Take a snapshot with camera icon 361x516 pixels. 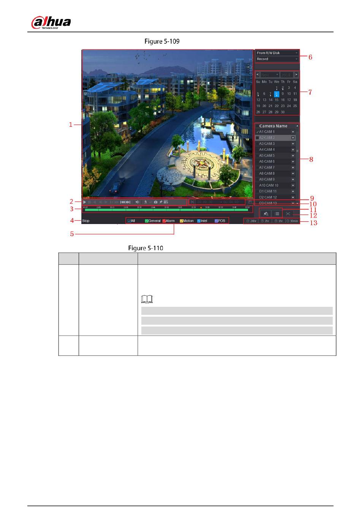pyautogui.click(x=155, y=202)
